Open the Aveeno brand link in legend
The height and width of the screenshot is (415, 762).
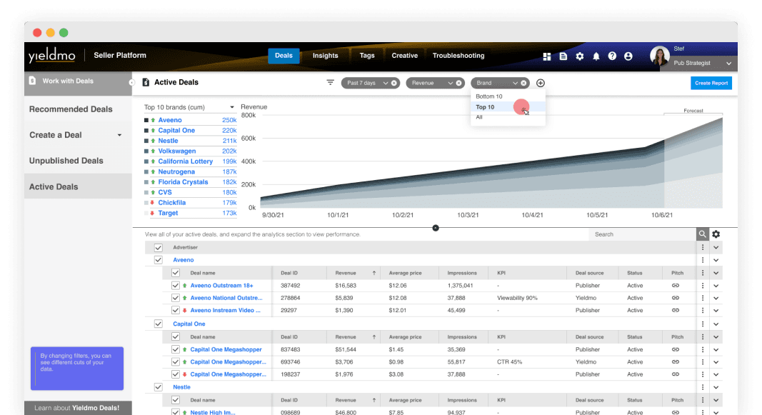(169, 120)
